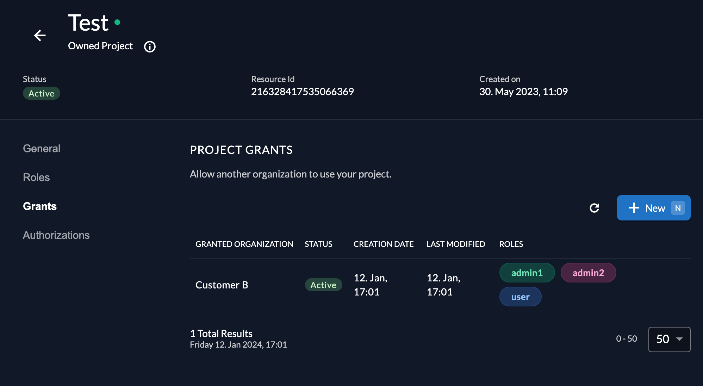The height and width of the screenshot is (386, 703).
Task: Create a new project grant
Action: [654, 208]
